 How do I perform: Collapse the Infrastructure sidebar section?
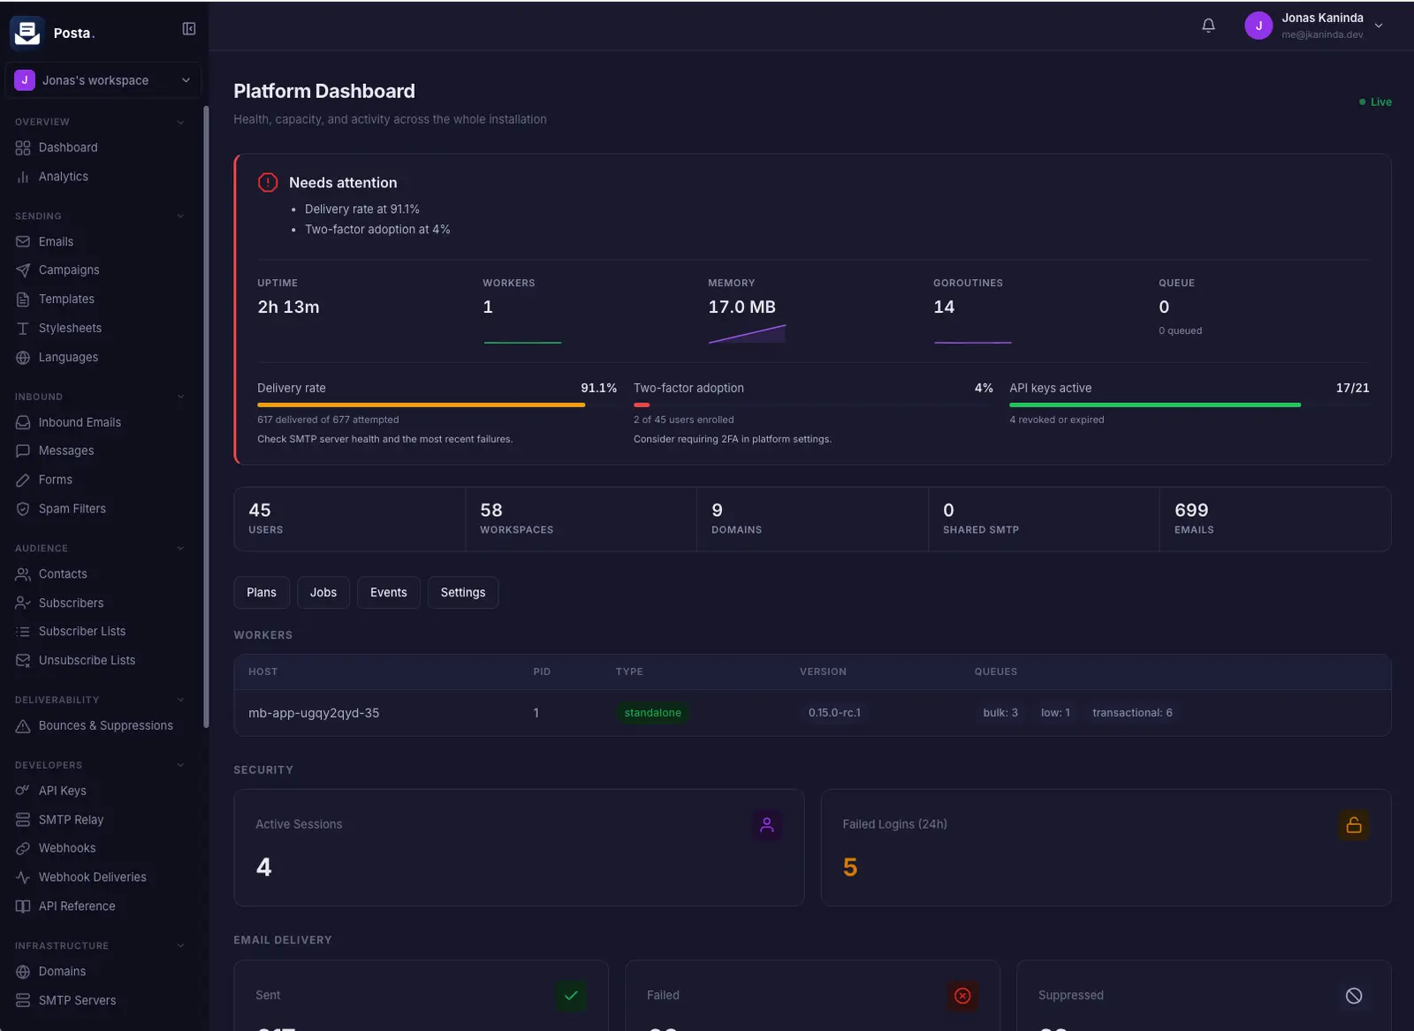pos(180,945)
